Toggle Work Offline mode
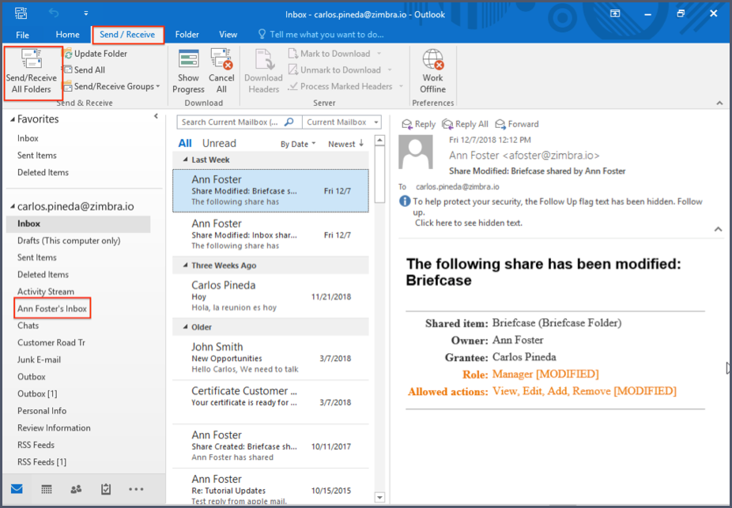Viewport: 732px width, 508px height. [x=432, y=71]
